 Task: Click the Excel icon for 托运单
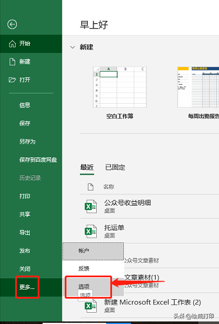(x=91, y=231)
